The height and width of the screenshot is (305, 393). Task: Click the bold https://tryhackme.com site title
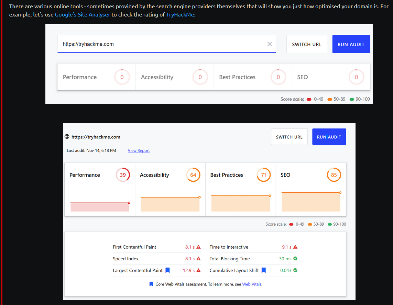96,137
